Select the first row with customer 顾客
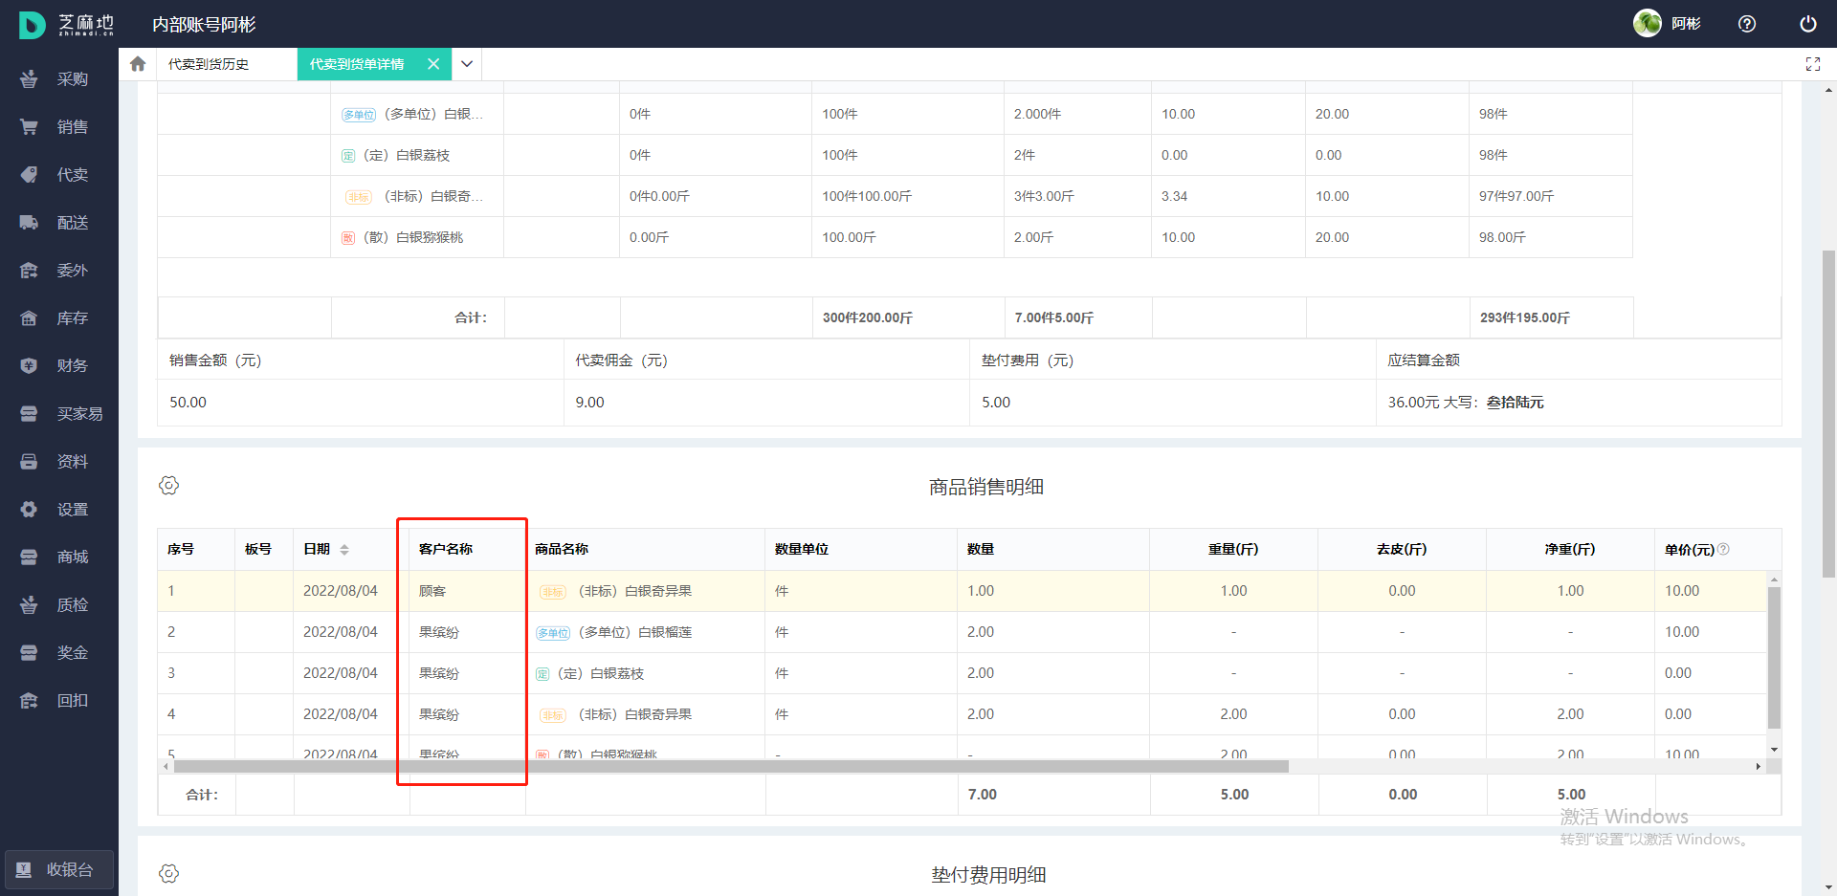 pyautogui.click(x=432, y=591)
